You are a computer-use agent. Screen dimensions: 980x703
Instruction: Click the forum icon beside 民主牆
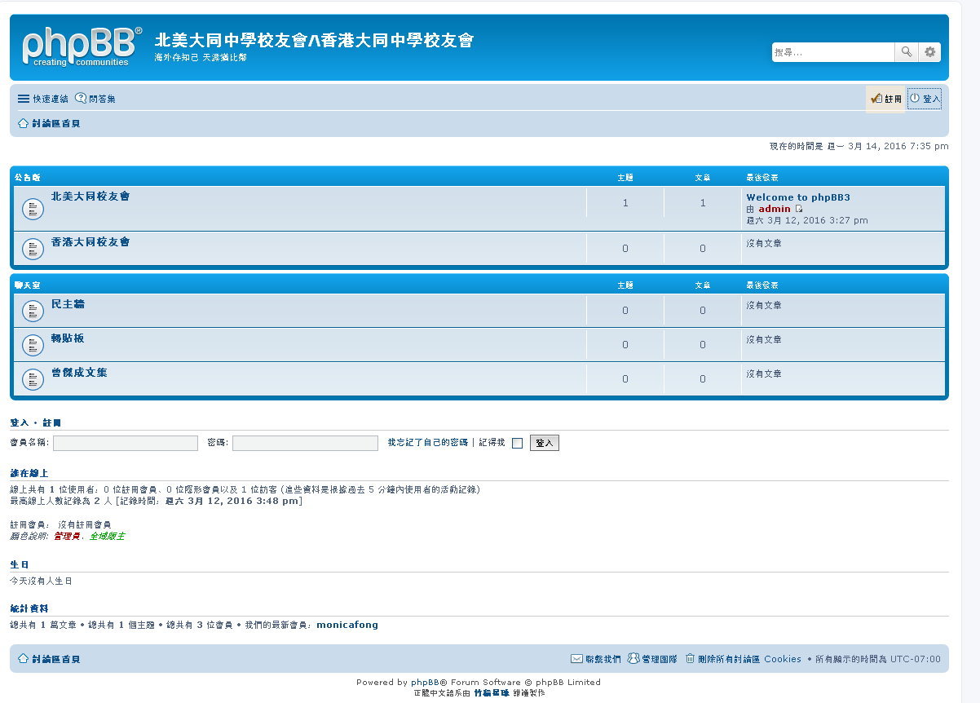coord(33,311)
